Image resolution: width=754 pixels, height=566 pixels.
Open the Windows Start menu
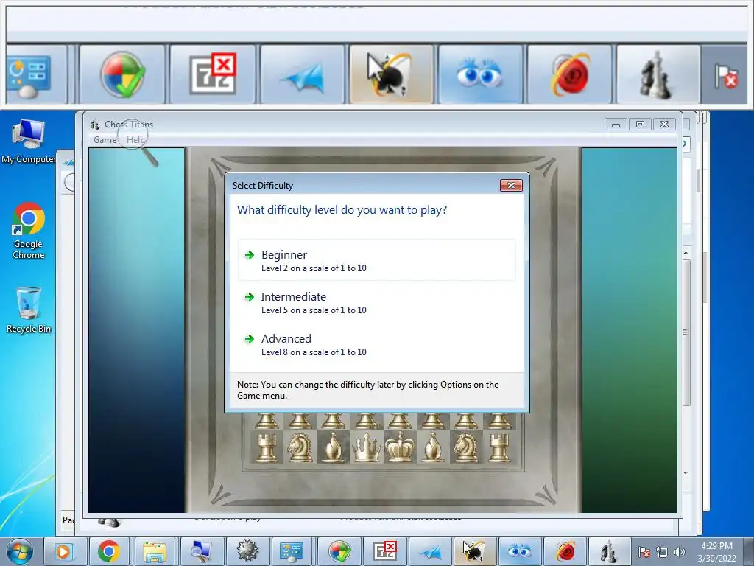click(x=20, y=551)
